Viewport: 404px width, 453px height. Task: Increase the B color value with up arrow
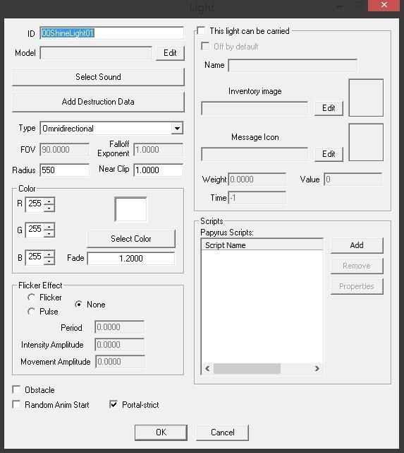coord(49,254)
